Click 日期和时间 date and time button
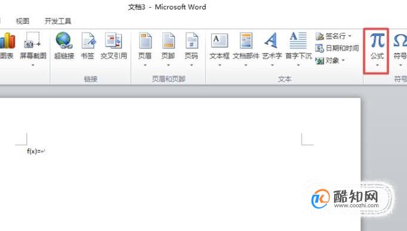The image size is (407, 231). (337, 48)
